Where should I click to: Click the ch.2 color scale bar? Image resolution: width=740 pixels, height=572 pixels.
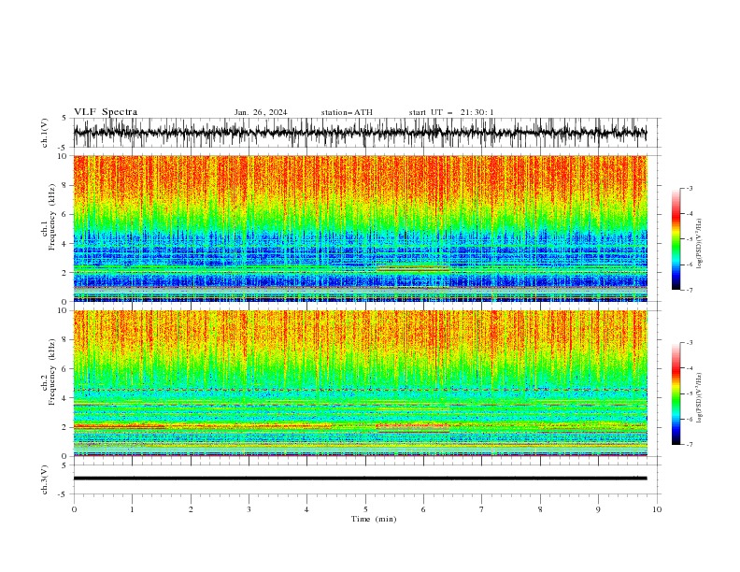[x=676, y=393]
